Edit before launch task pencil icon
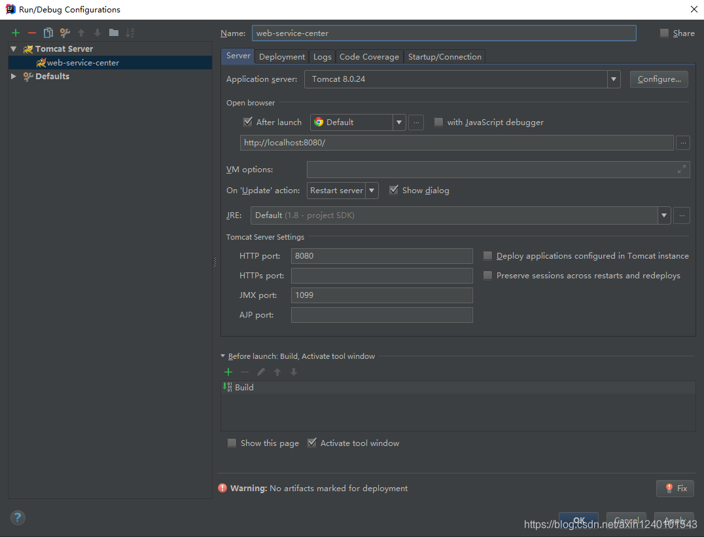704x537 pixels. click(x=261, y=372)
